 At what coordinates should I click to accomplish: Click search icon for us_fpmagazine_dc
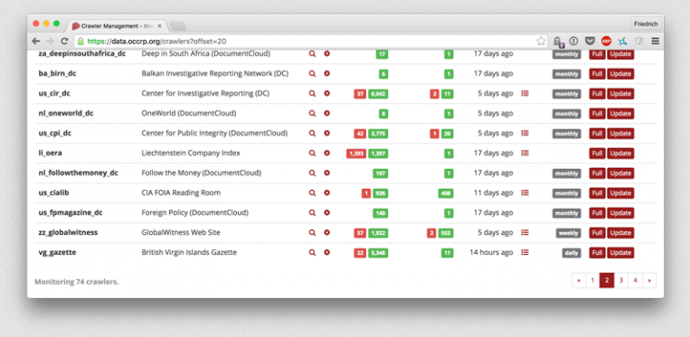312,212
